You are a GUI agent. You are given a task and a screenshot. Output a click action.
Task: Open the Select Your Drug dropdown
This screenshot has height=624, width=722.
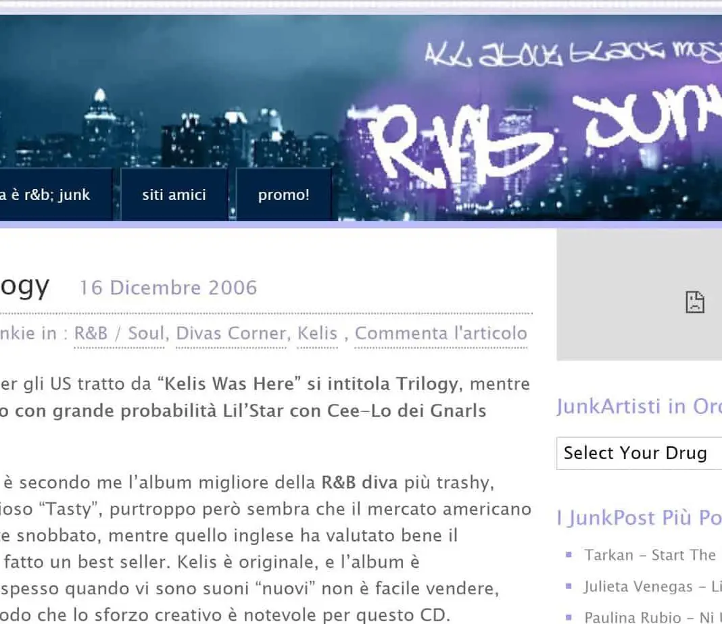click(639, 453)
